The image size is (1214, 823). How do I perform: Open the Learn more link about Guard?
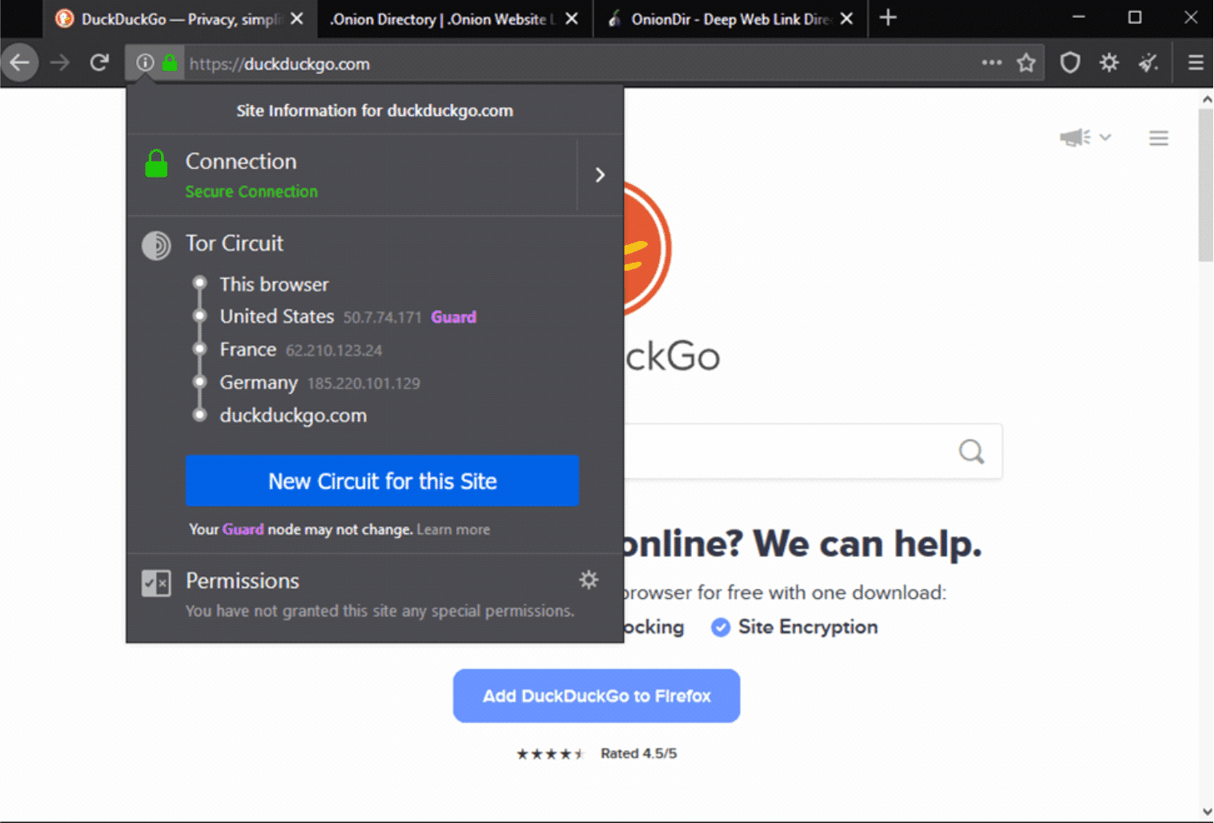click(x=453, y=529)
